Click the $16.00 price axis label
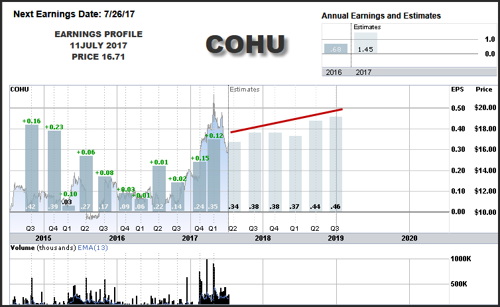Image resolution: width=500 pixels, height=307 pixels. pos(485,149)
